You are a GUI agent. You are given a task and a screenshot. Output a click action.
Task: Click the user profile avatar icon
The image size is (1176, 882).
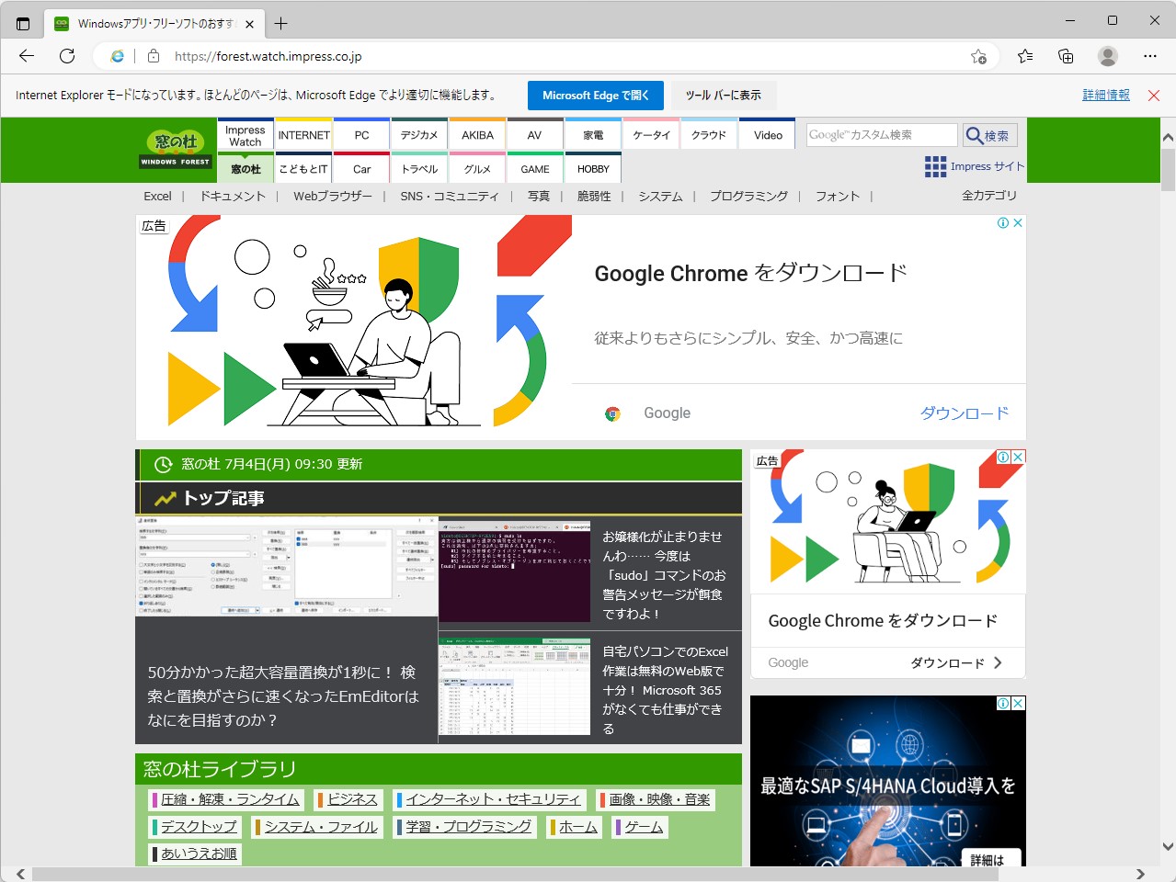point(1107,55)
